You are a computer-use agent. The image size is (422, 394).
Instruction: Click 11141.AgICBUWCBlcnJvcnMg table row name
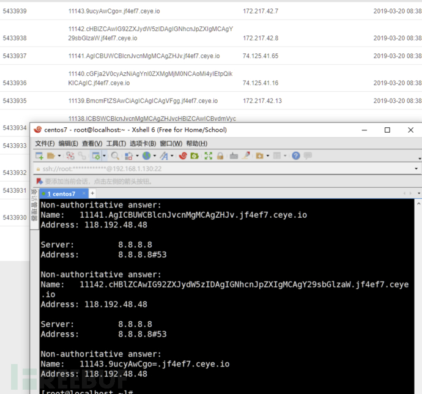pyautogui.click(x=144, y=56)
